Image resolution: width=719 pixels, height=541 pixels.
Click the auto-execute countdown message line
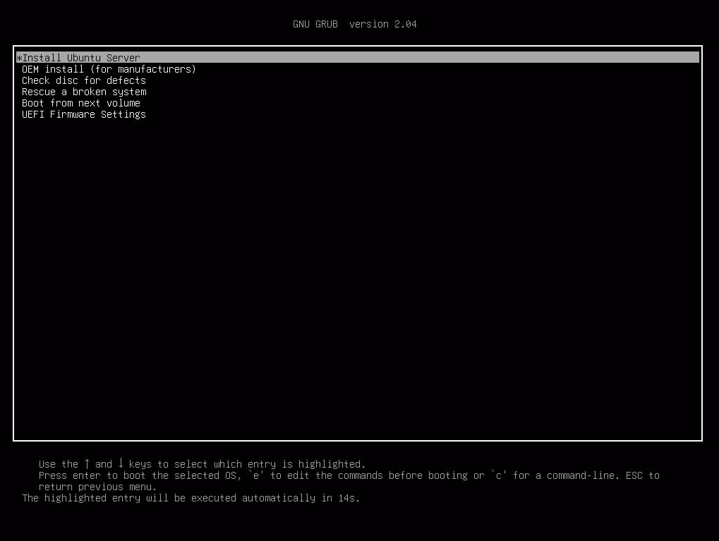point(191,498)
